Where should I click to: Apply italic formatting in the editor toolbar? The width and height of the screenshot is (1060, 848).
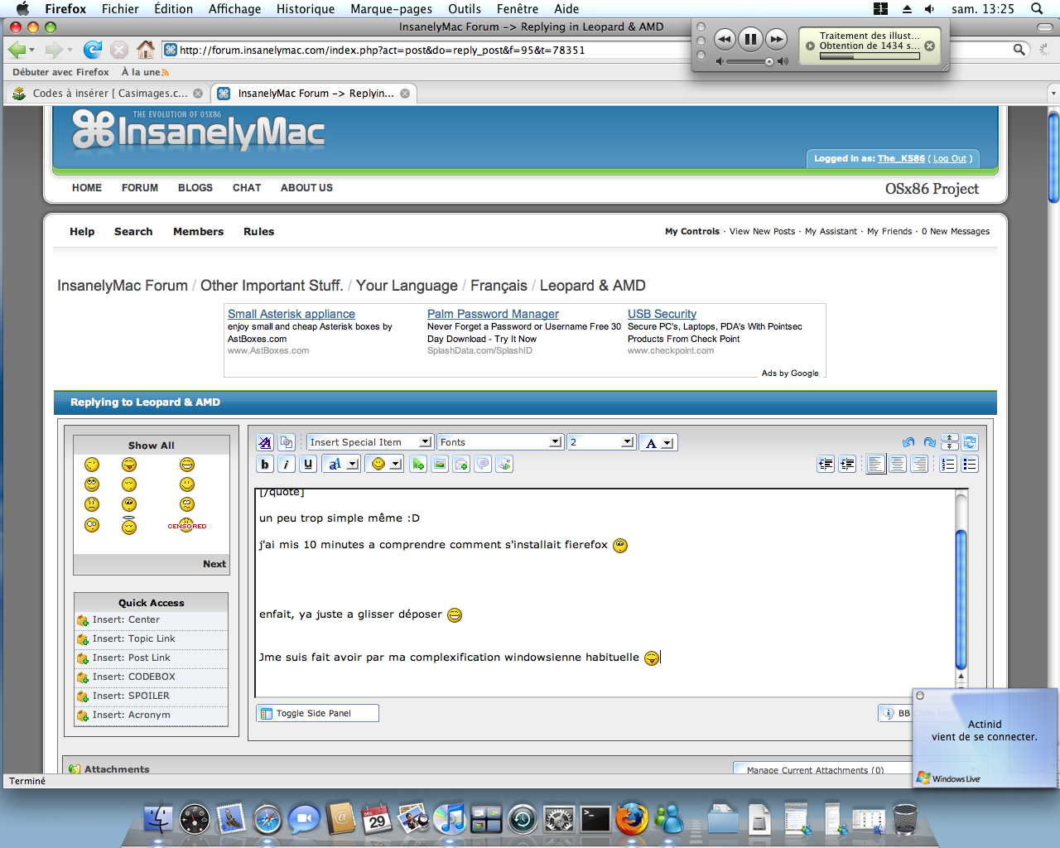(287, 464)
